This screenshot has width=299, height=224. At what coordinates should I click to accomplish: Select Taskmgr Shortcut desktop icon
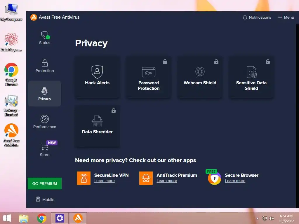(x=11, y=106)
